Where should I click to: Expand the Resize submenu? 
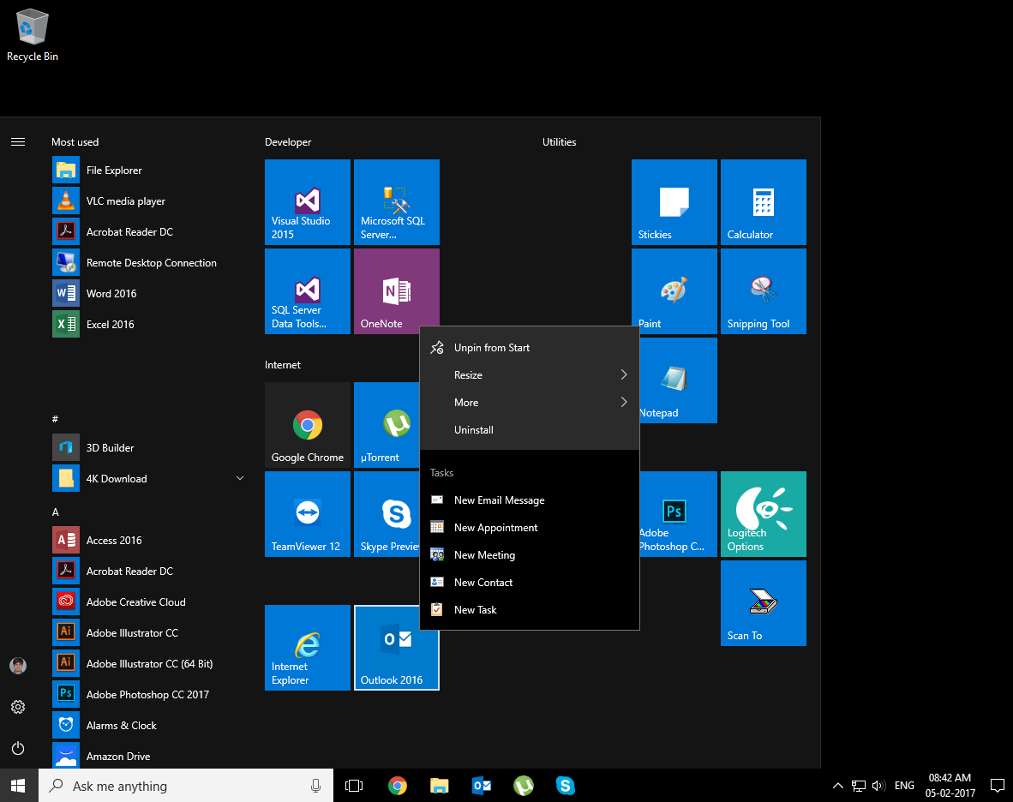[x=530, y=375]
